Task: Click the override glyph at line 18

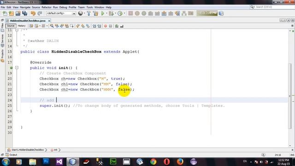Action: point(11,68)
